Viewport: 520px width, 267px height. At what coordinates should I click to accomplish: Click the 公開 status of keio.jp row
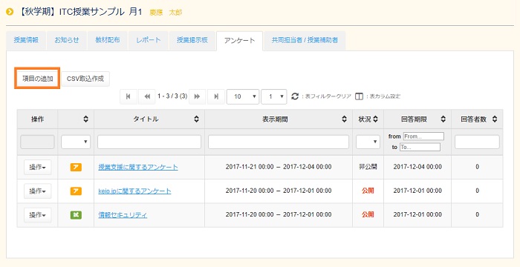(368, 191)
